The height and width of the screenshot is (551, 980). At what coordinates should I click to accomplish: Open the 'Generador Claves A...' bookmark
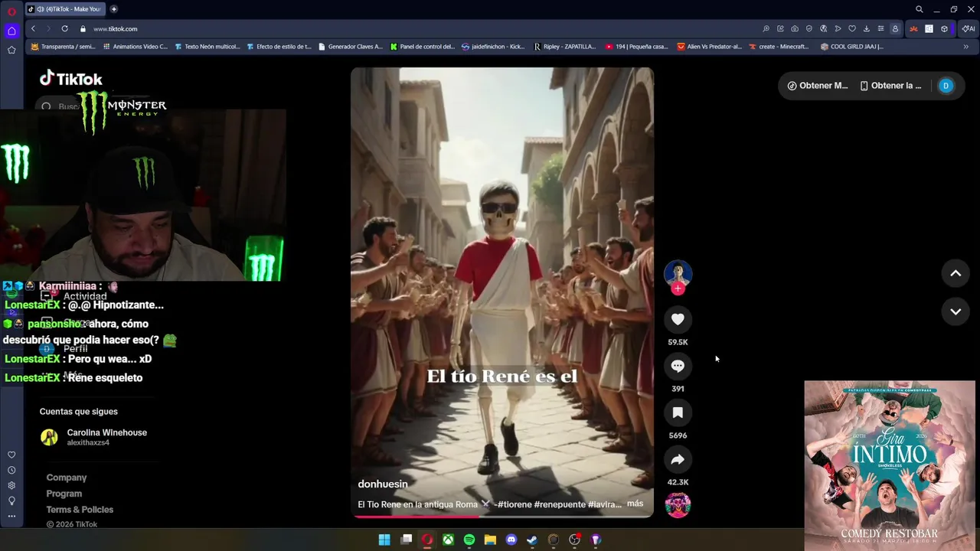pos(350,47)
